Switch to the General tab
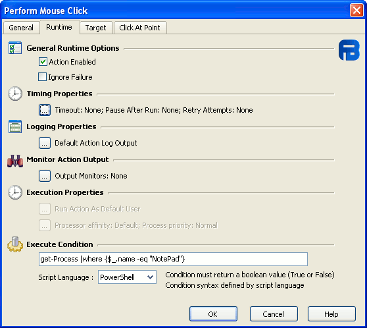Viewport: 367px width, 328px height. (21, 28)
